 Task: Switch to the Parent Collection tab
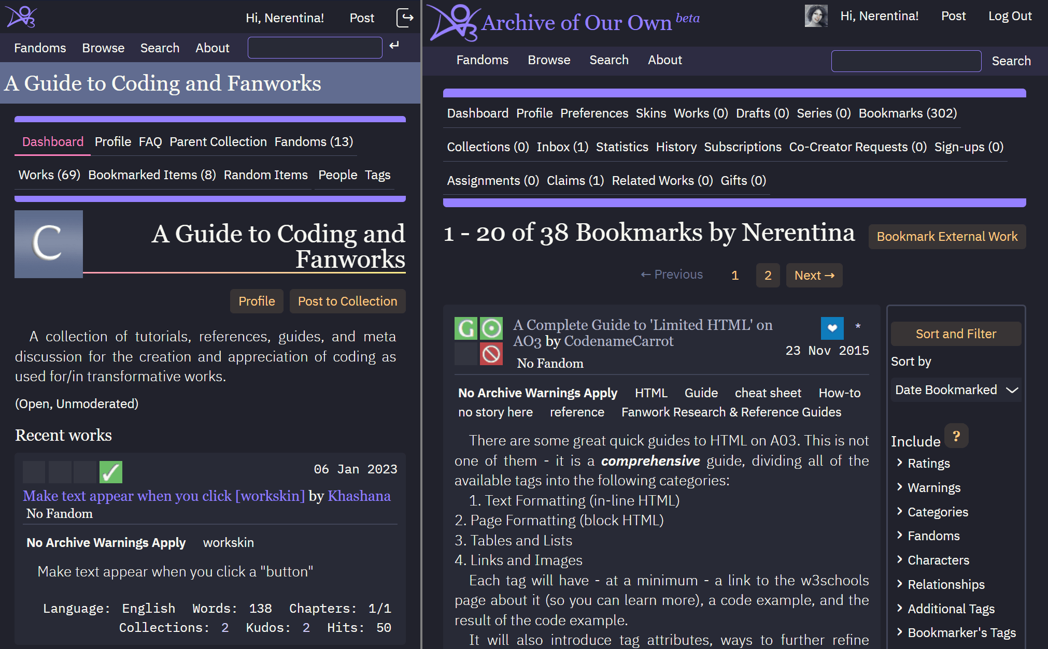click(218, 141)
